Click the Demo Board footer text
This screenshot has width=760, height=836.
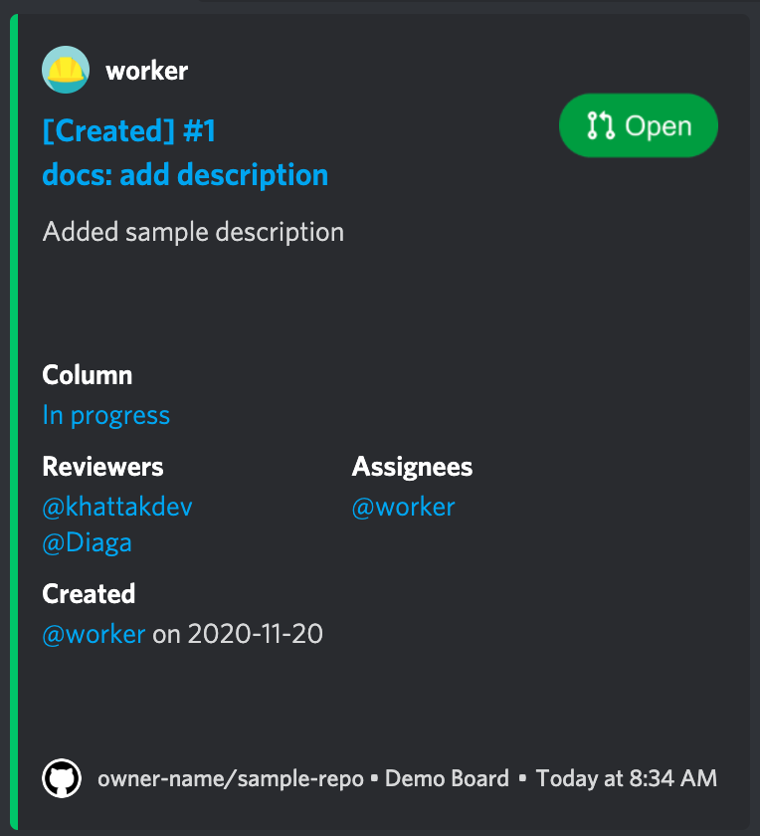(x=448, y=778)
